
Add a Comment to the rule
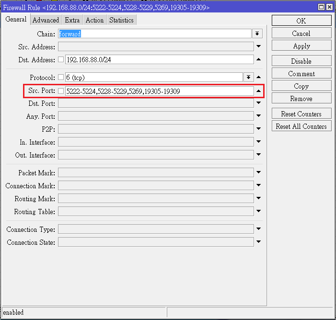[x=301, y=73]
